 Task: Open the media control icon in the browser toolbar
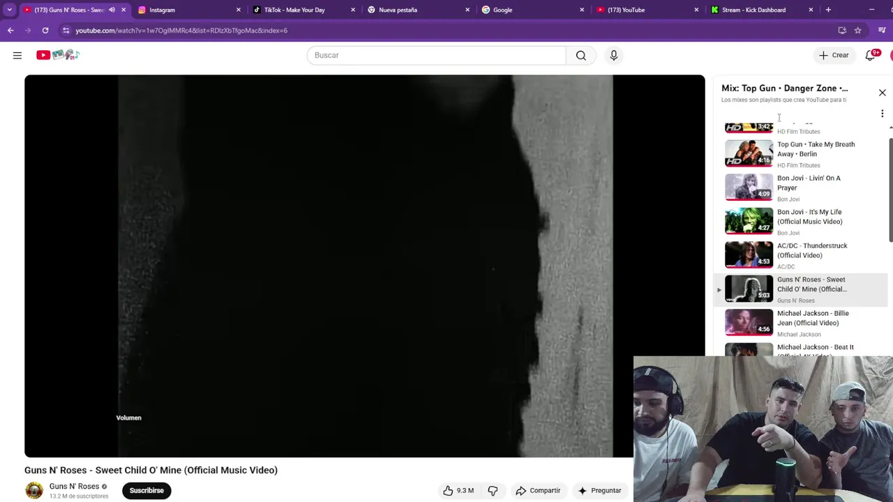tap(882, 31)
